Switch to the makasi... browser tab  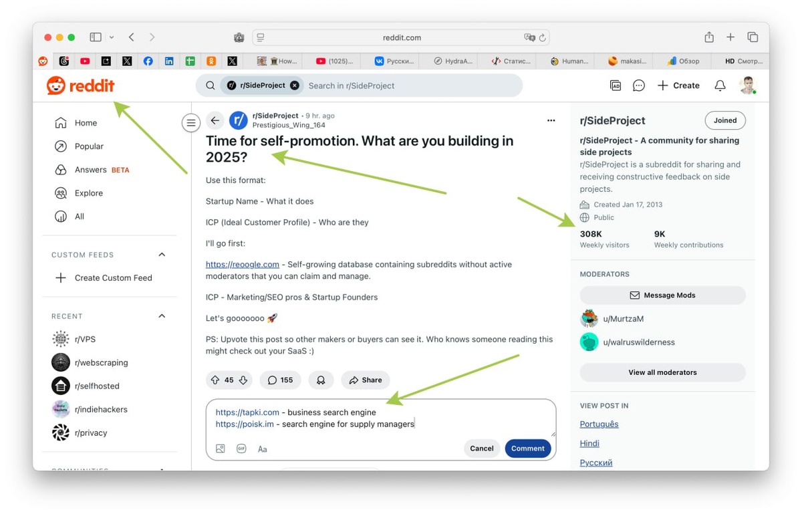point(628,61)
